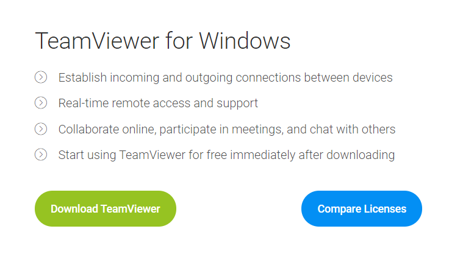This screenshot has height=265, width=474.
Task: Click the Real-time remote access and support text
Action: tap(158, 103)
